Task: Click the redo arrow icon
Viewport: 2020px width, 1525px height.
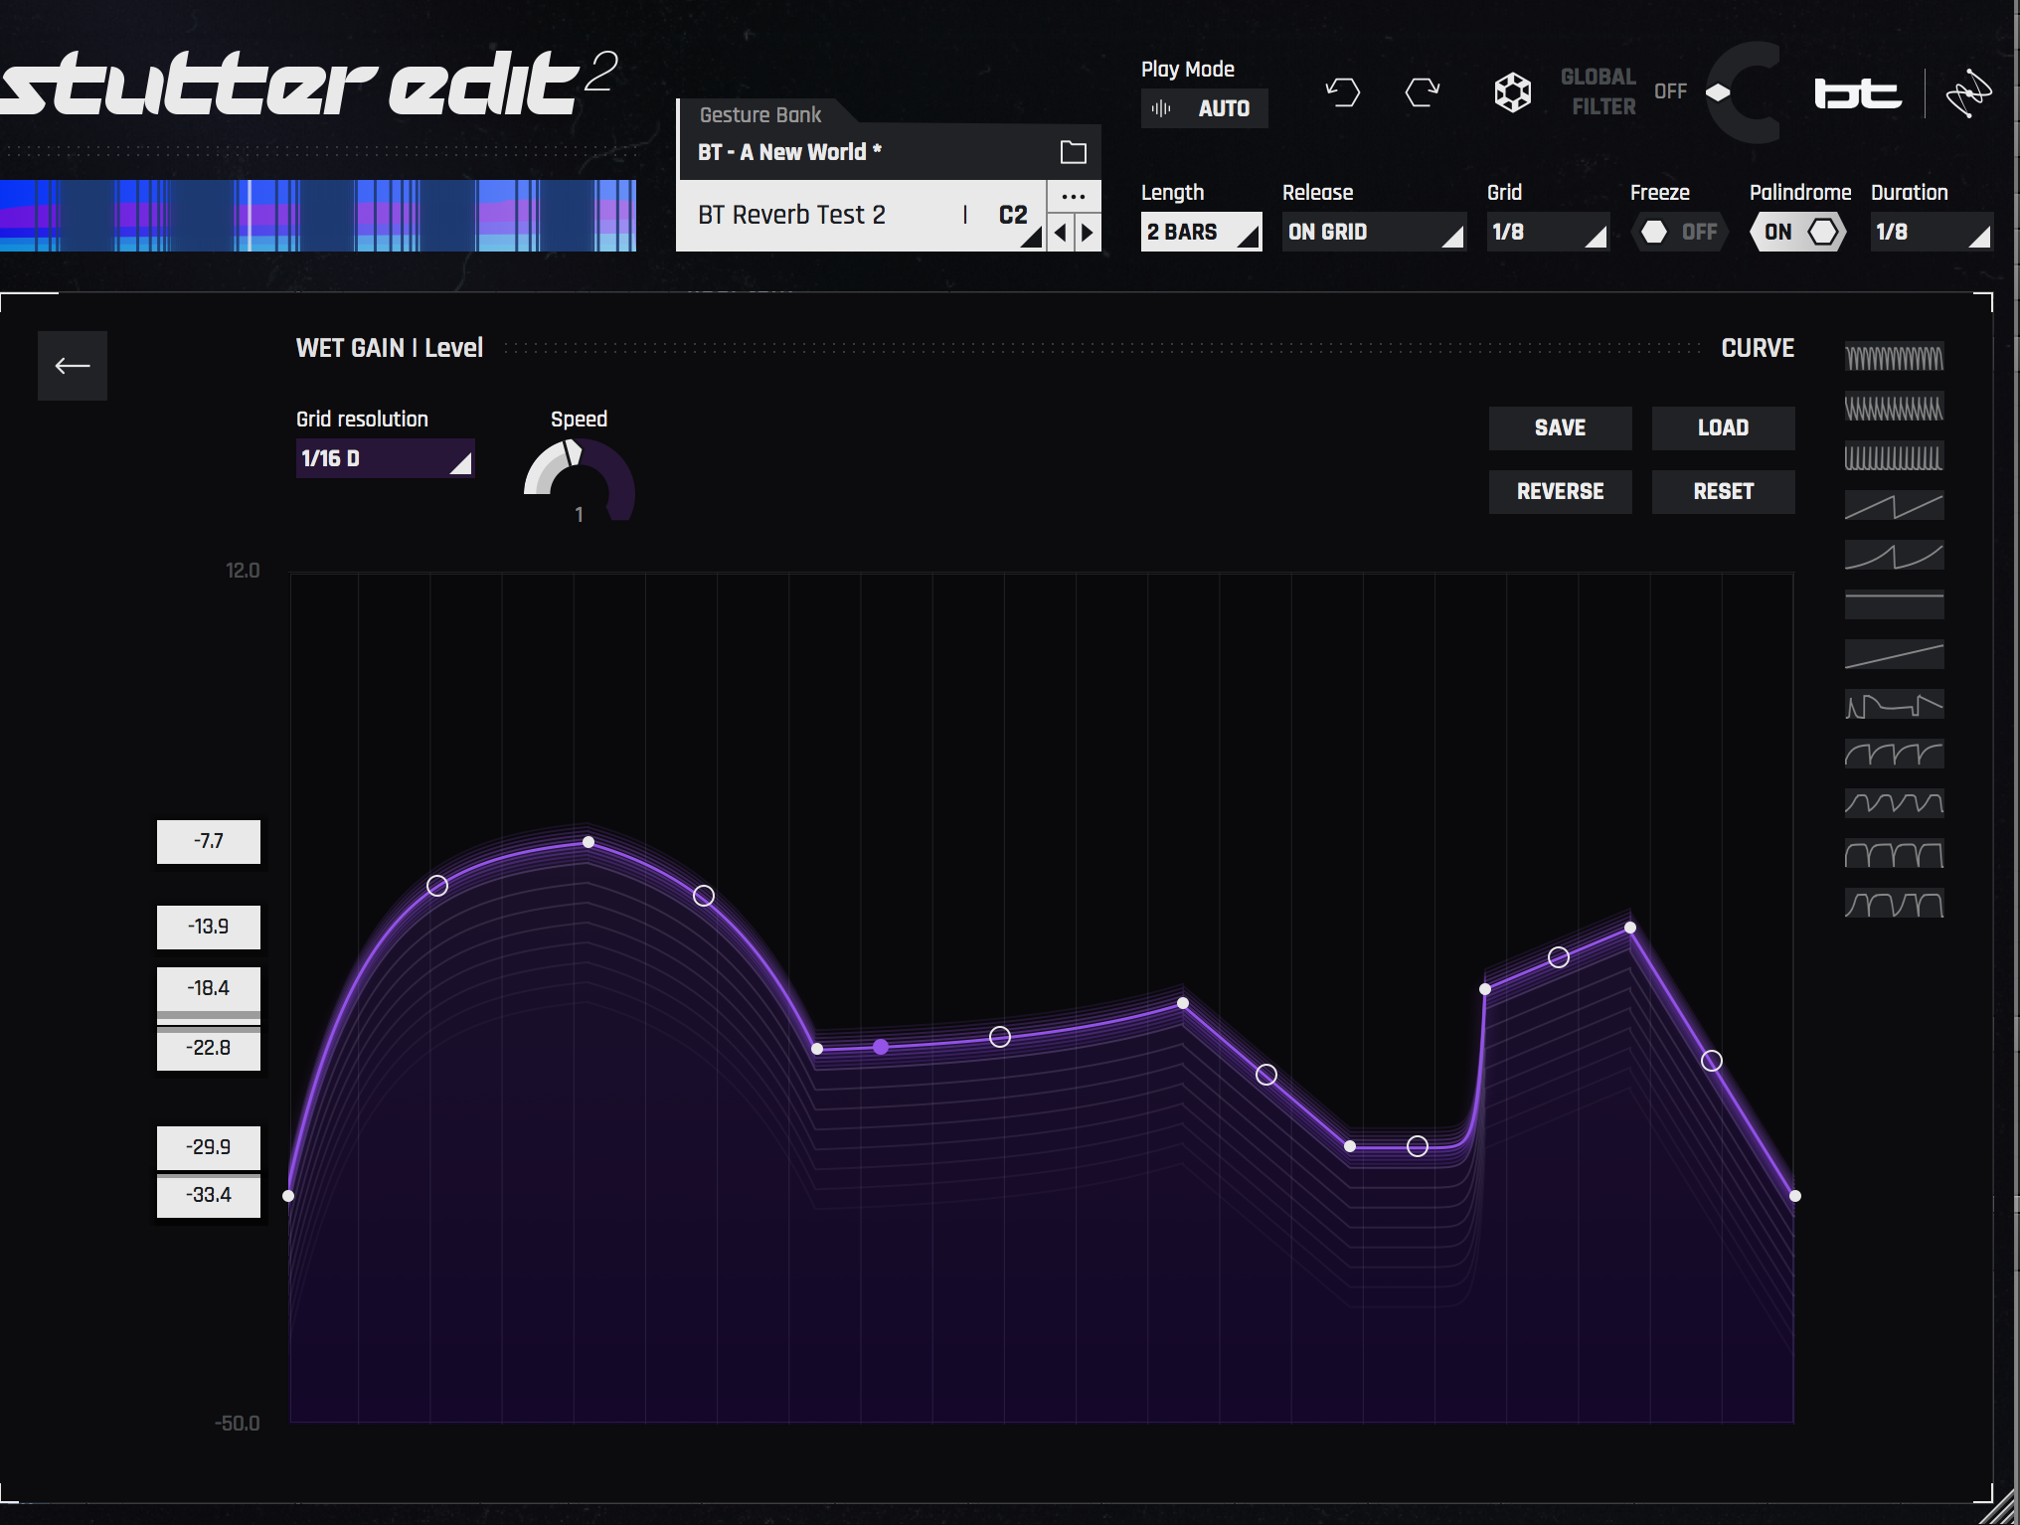Action: coord(1423,92)
